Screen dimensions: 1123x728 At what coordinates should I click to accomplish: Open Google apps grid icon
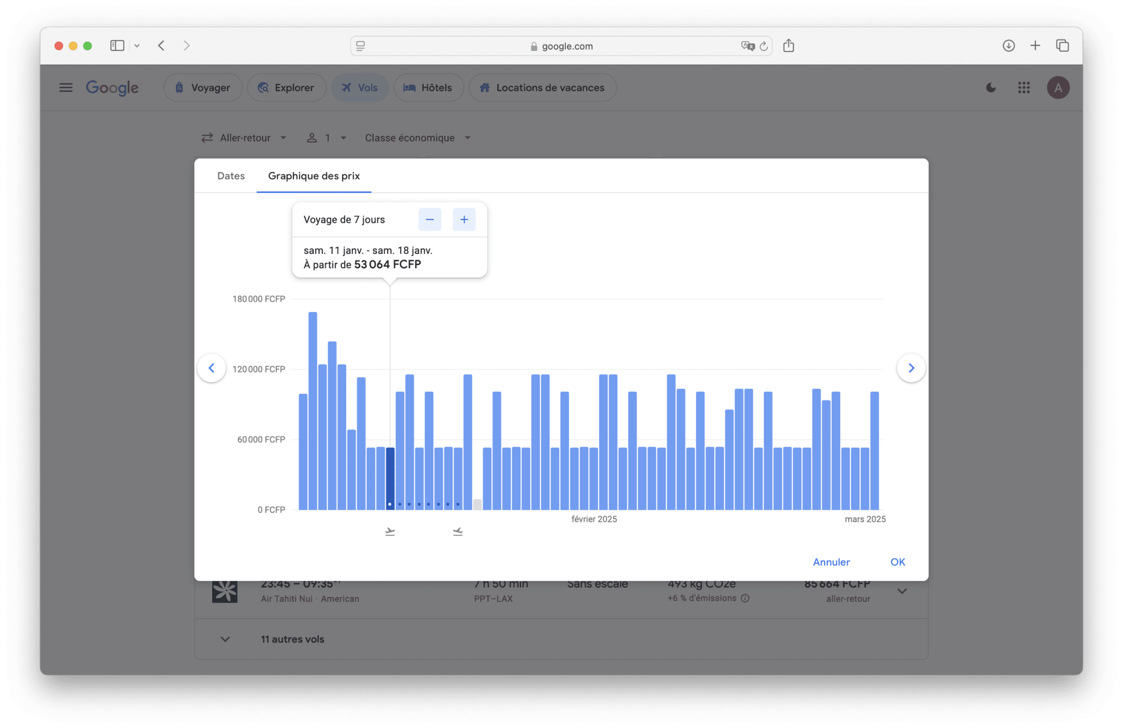click(1024, 88)
